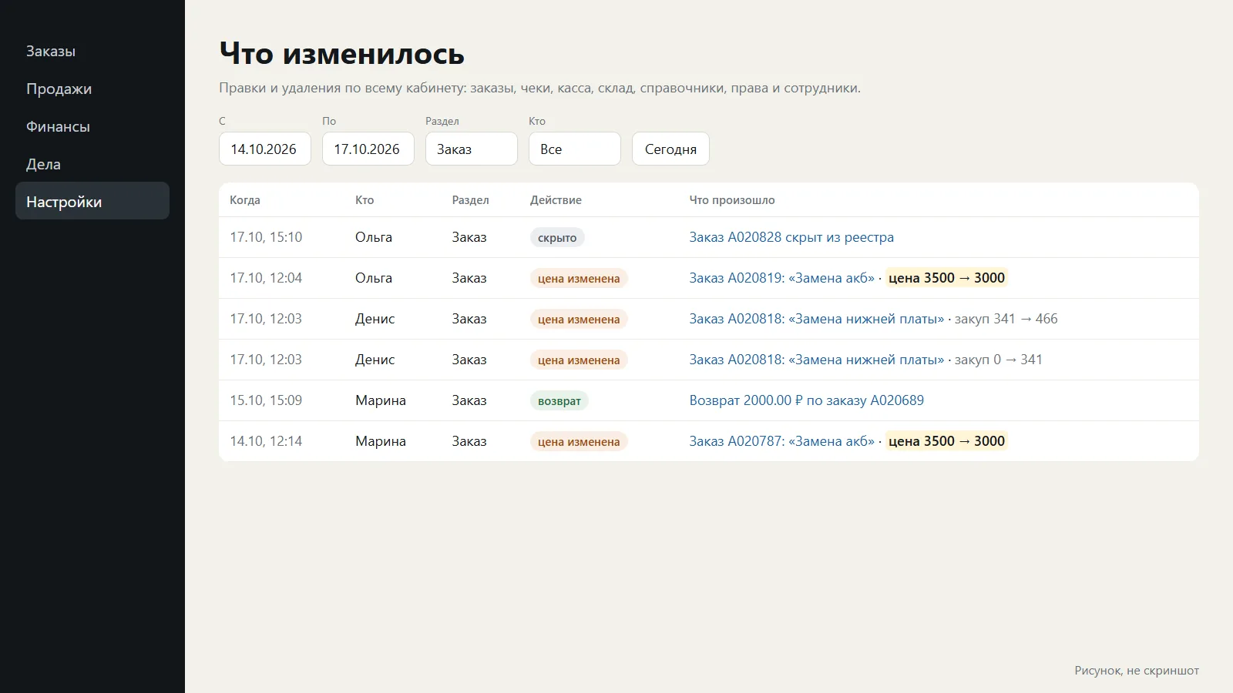Click the Когда column header
The image size is (1233, 693).
click(x=245, y=200)
